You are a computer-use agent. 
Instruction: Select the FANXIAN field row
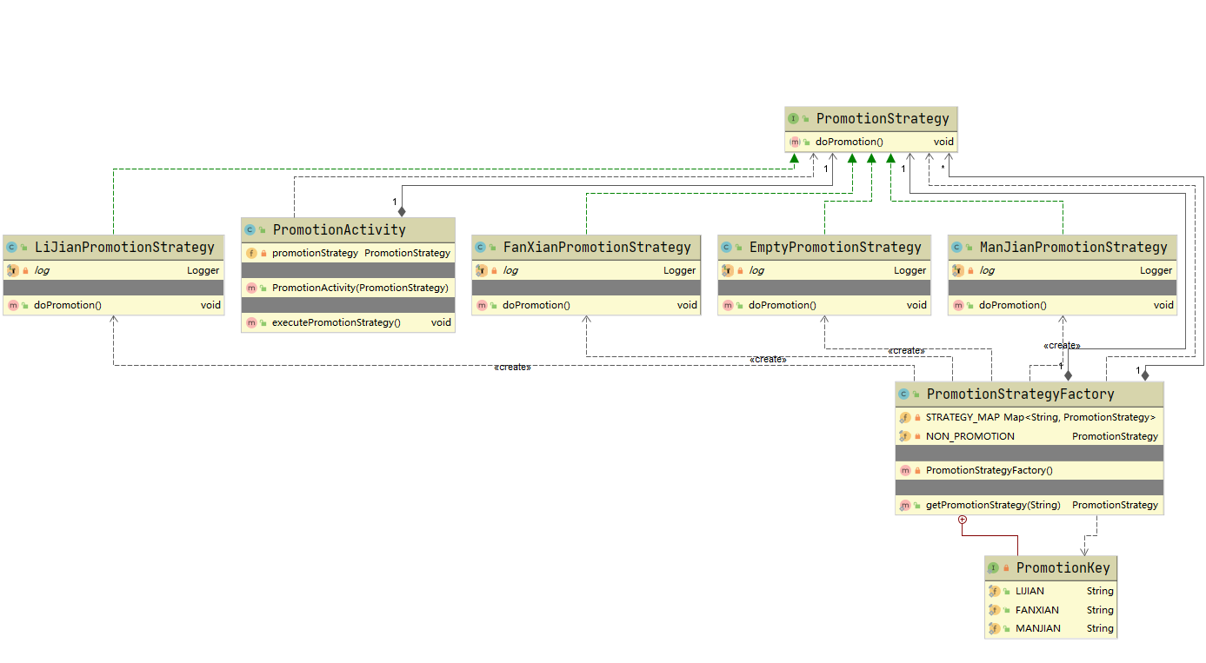coord(1036,610)
